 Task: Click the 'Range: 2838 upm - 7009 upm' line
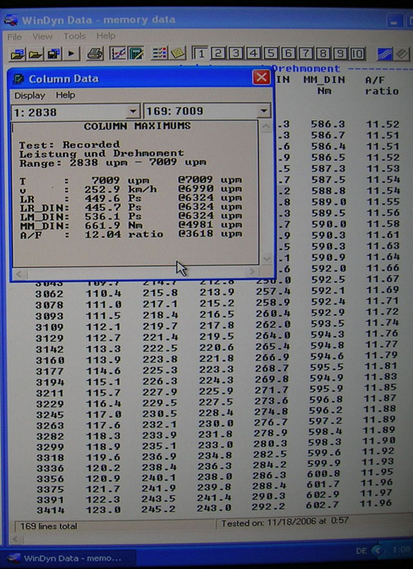click(113, 162)
